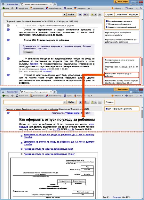Open 'Как оформить отпуск по уходу за ребенком' sidebar link
The image size is (144, 200).
click(122, 75)
